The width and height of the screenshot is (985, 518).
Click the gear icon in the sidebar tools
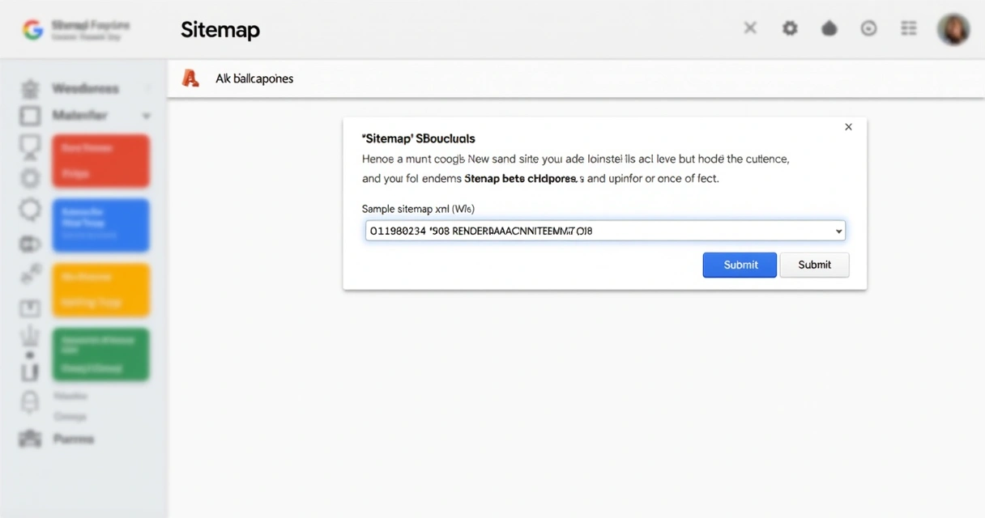pyautogui.click(x=29, y=177)
